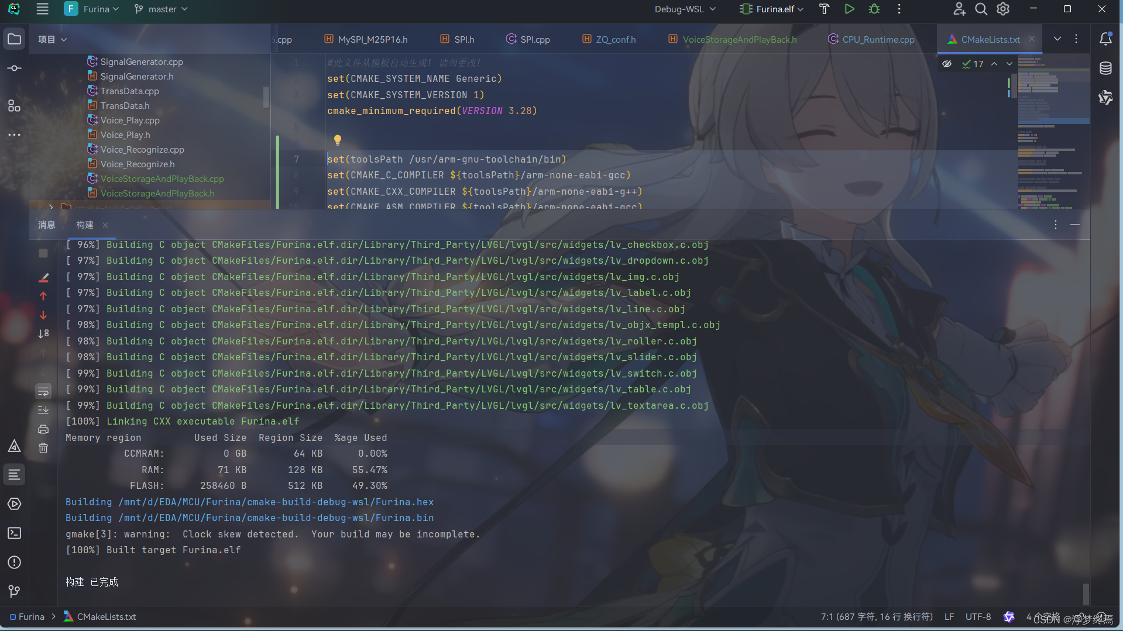Open the Problems tool window
Screen dimensions: 1123x631
[14, 562]
